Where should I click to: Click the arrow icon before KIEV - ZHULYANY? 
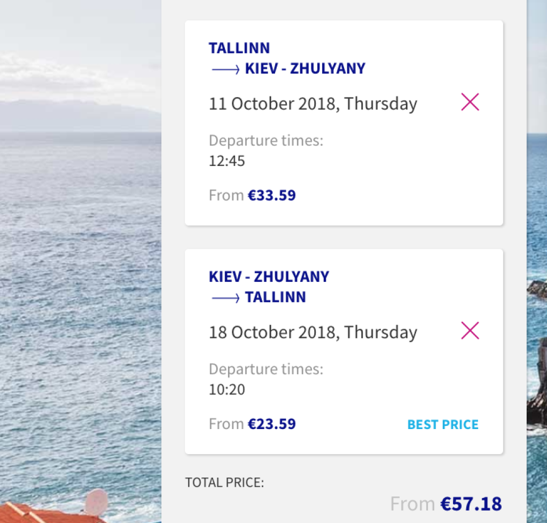point(225,69)
